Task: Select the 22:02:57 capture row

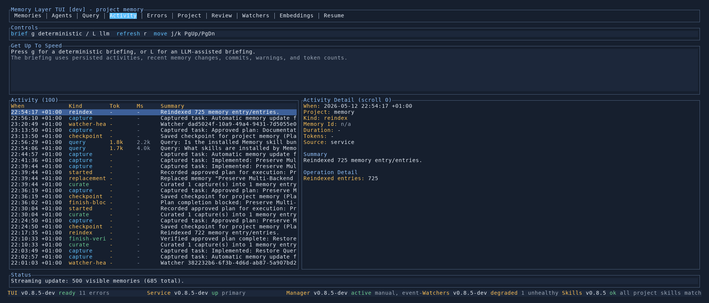Action: pyautogui.click(x=154, y=257)
